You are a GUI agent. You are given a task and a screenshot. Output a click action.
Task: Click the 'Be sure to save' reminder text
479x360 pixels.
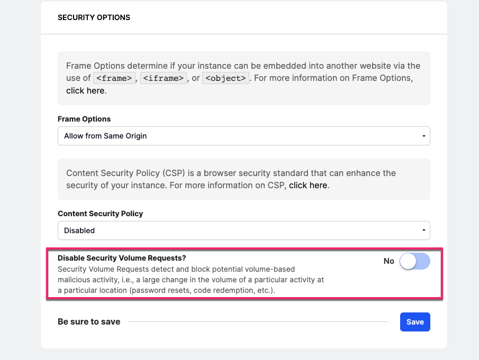[x=89, y=321]
